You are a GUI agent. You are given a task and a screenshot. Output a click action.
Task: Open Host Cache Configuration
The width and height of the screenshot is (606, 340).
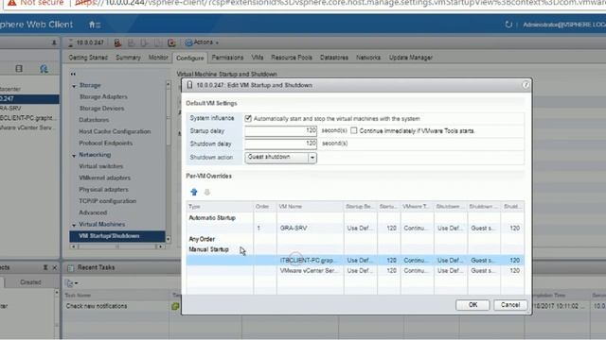pos(115,131)
